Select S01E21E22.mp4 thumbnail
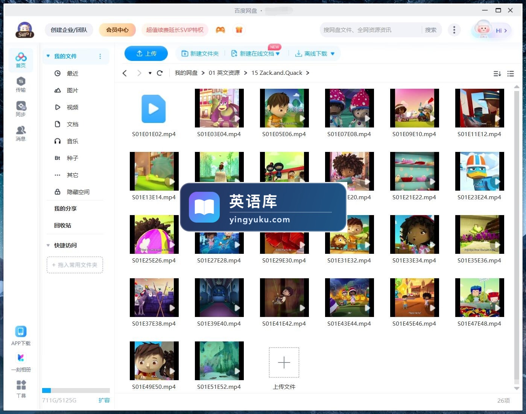This screenshot has height=414, width=526. pos(415,171)
